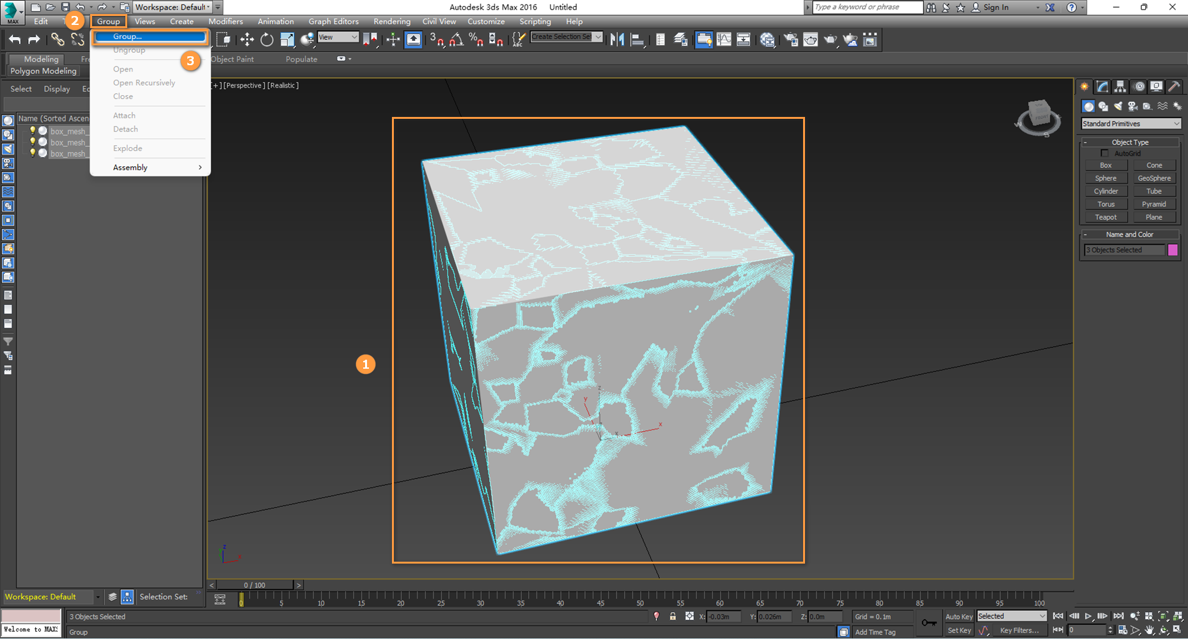Open the Utilities panel hammer icon
The width and height of the screenshot is (1188, 639).
point(1175,87)
